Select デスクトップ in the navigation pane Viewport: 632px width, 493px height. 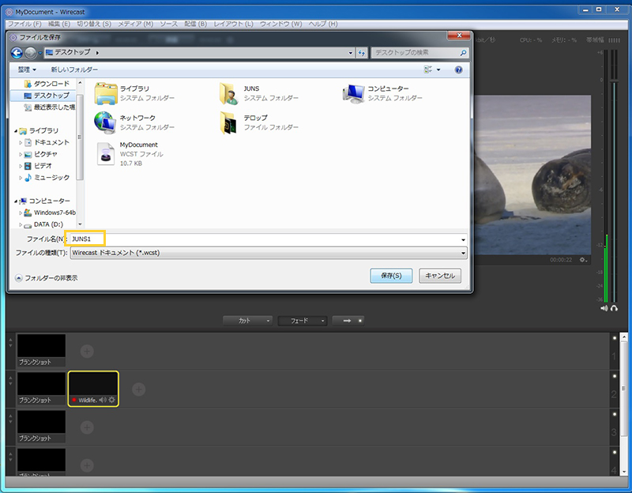(47, 96)
